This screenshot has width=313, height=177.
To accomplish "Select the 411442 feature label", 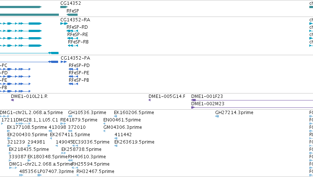I will coord(123,135).
